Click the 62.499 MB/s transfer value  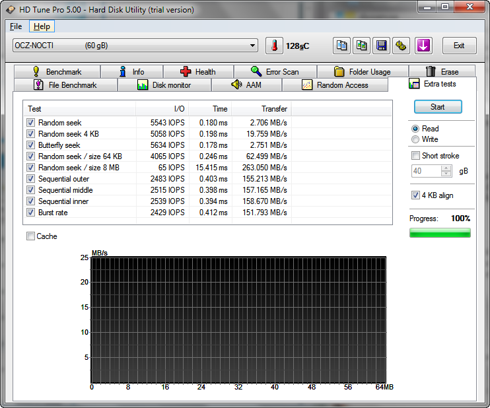tap(267, 156)
